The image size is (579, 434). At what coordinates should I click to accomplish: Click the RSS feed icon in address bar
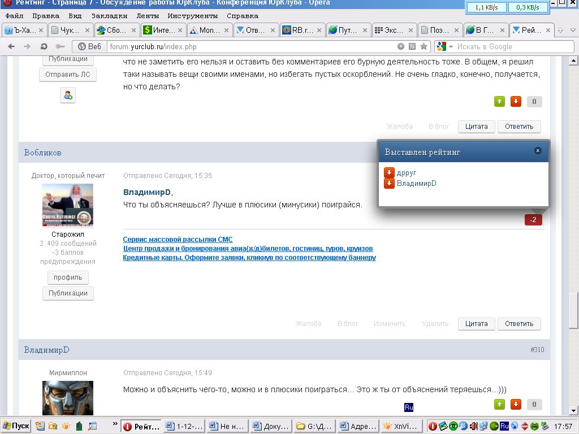point(412,46)
